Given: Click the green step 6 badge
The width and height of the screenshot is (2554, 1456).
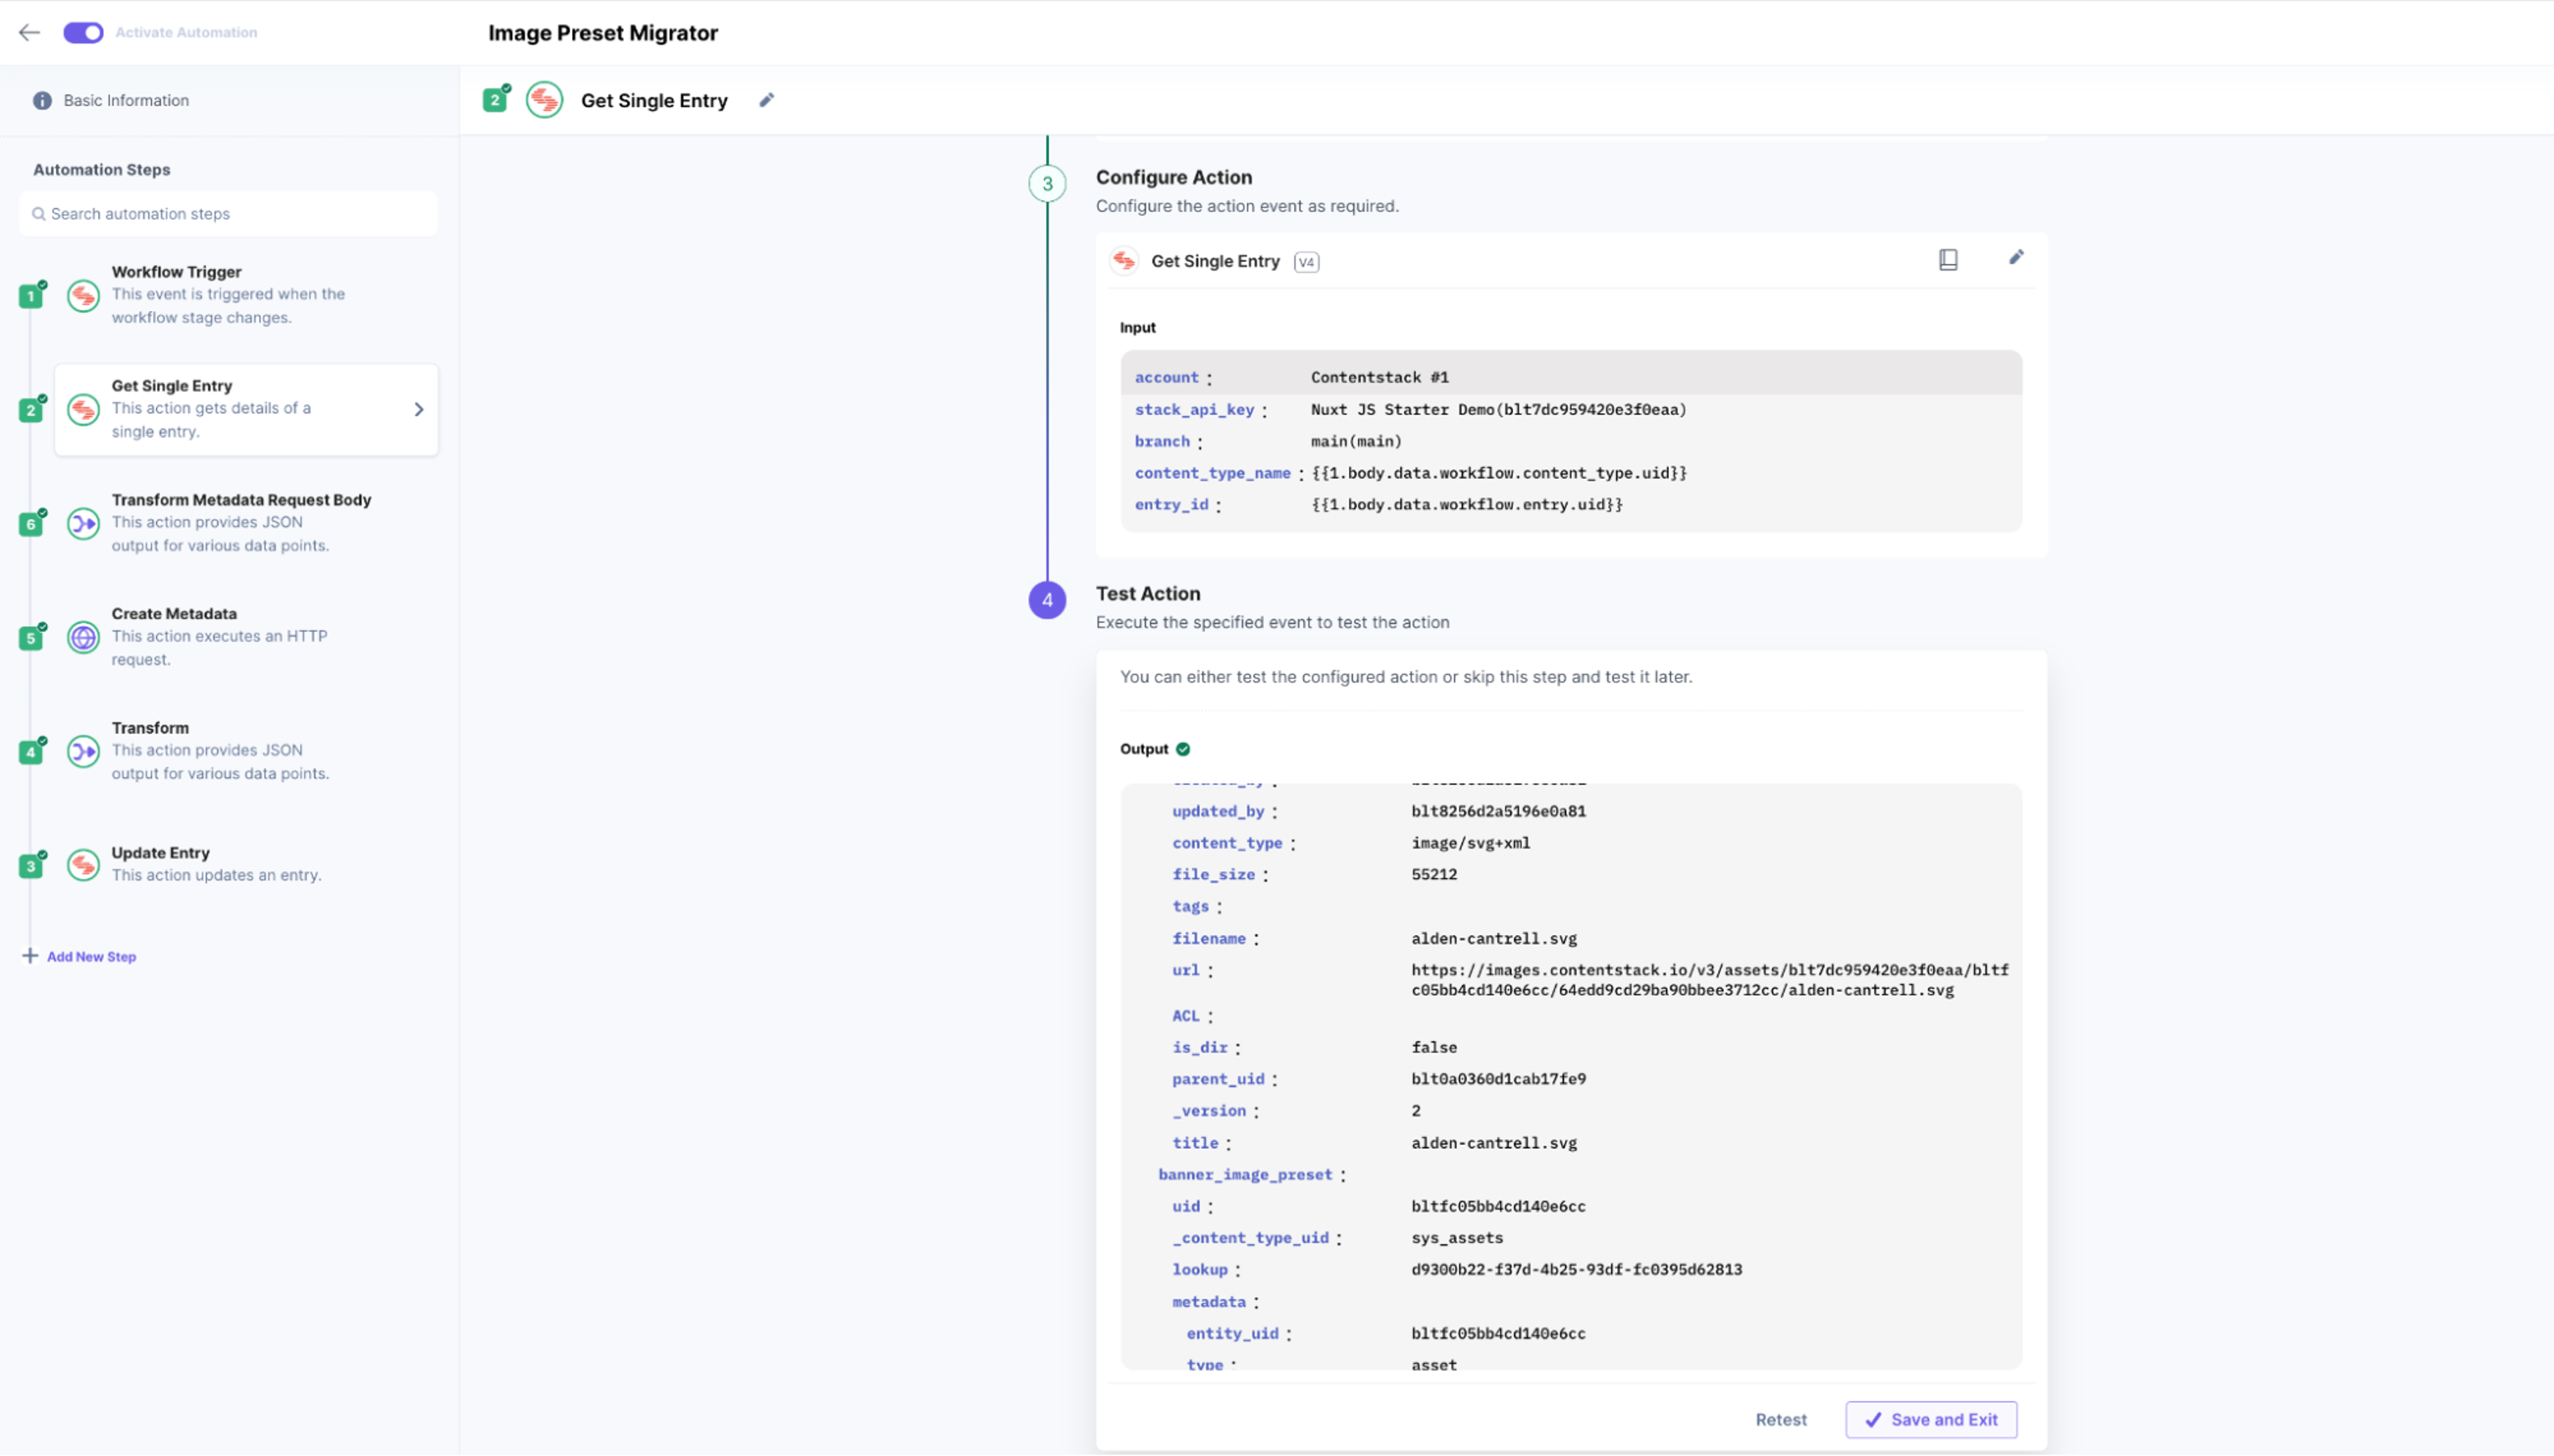Looking at the screenshot, I should point(31,524).
